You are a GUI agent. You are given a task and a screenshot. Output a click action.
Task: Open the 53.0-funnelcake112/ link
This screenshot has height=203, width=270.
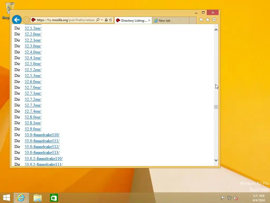pos(42,147)
